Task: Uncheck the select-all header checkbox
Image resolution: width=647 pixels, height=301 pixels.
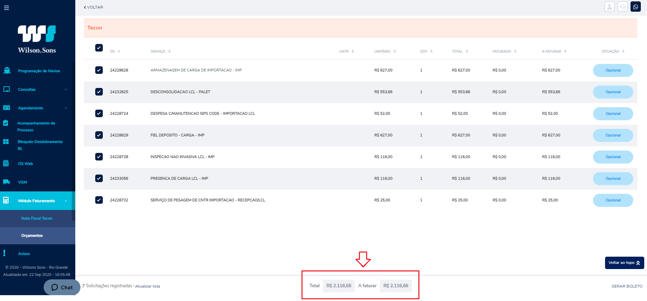Action: coord(99,48)
